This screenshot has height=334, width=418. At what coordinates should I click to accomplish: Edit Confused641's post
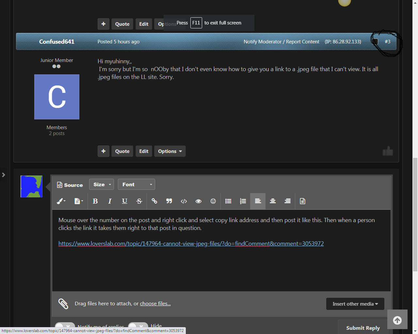click(144, 151)
